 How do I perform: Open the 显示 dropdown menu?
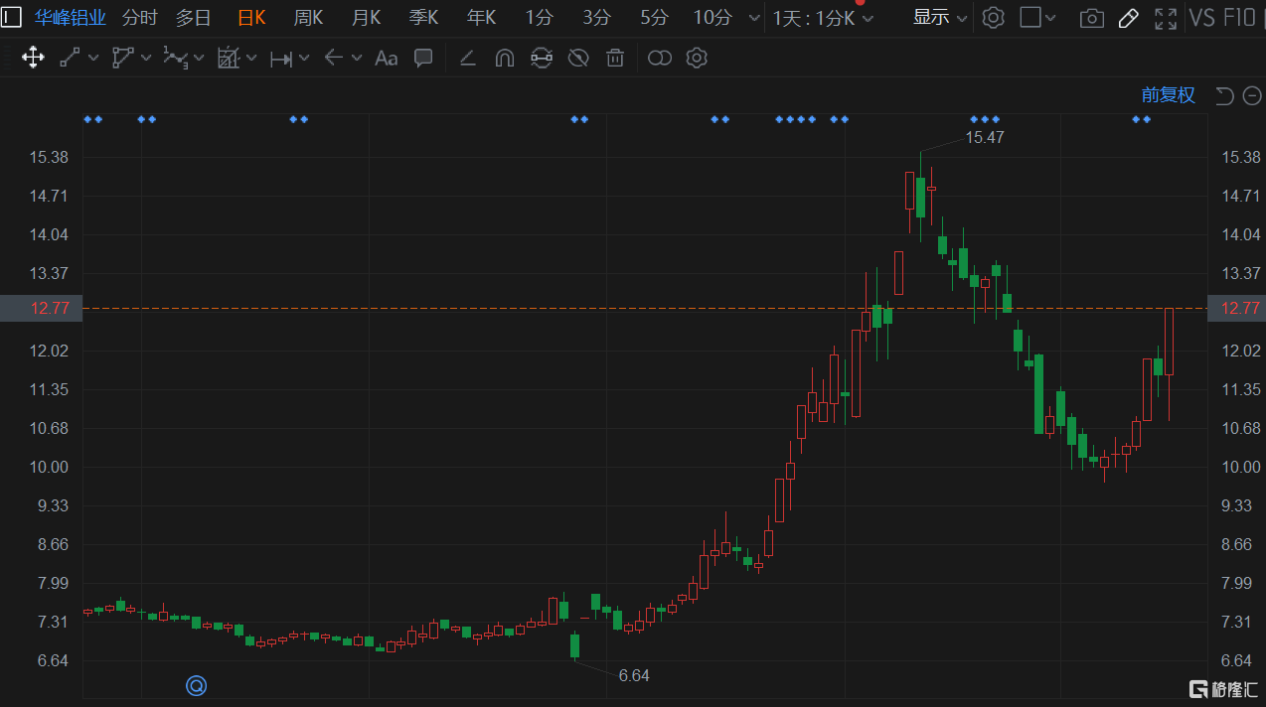(x=940, y=17)
